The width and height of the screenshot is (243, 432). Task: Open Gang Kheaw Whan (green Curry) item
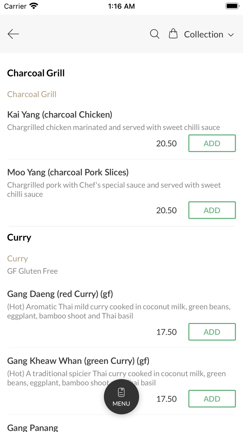pyautogui.click(x=78, y=361)
